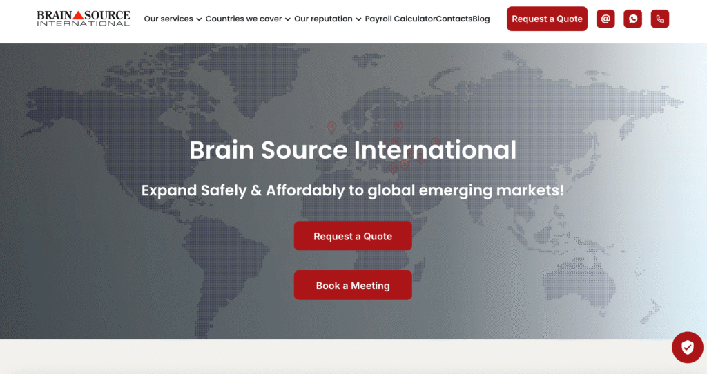Click Request a Quote in the header

click(x=547, y=19)
